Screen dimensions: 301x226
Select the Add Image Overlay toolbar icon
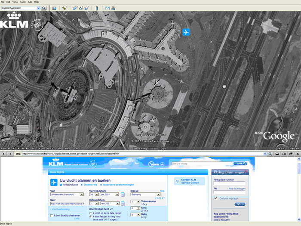click(x=87, y=8)
